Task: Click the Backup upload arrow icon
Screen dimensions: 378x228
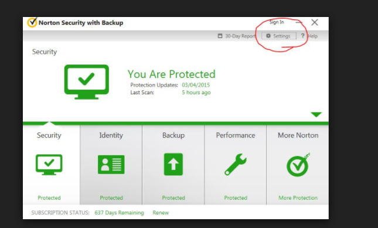Action: 173,164
